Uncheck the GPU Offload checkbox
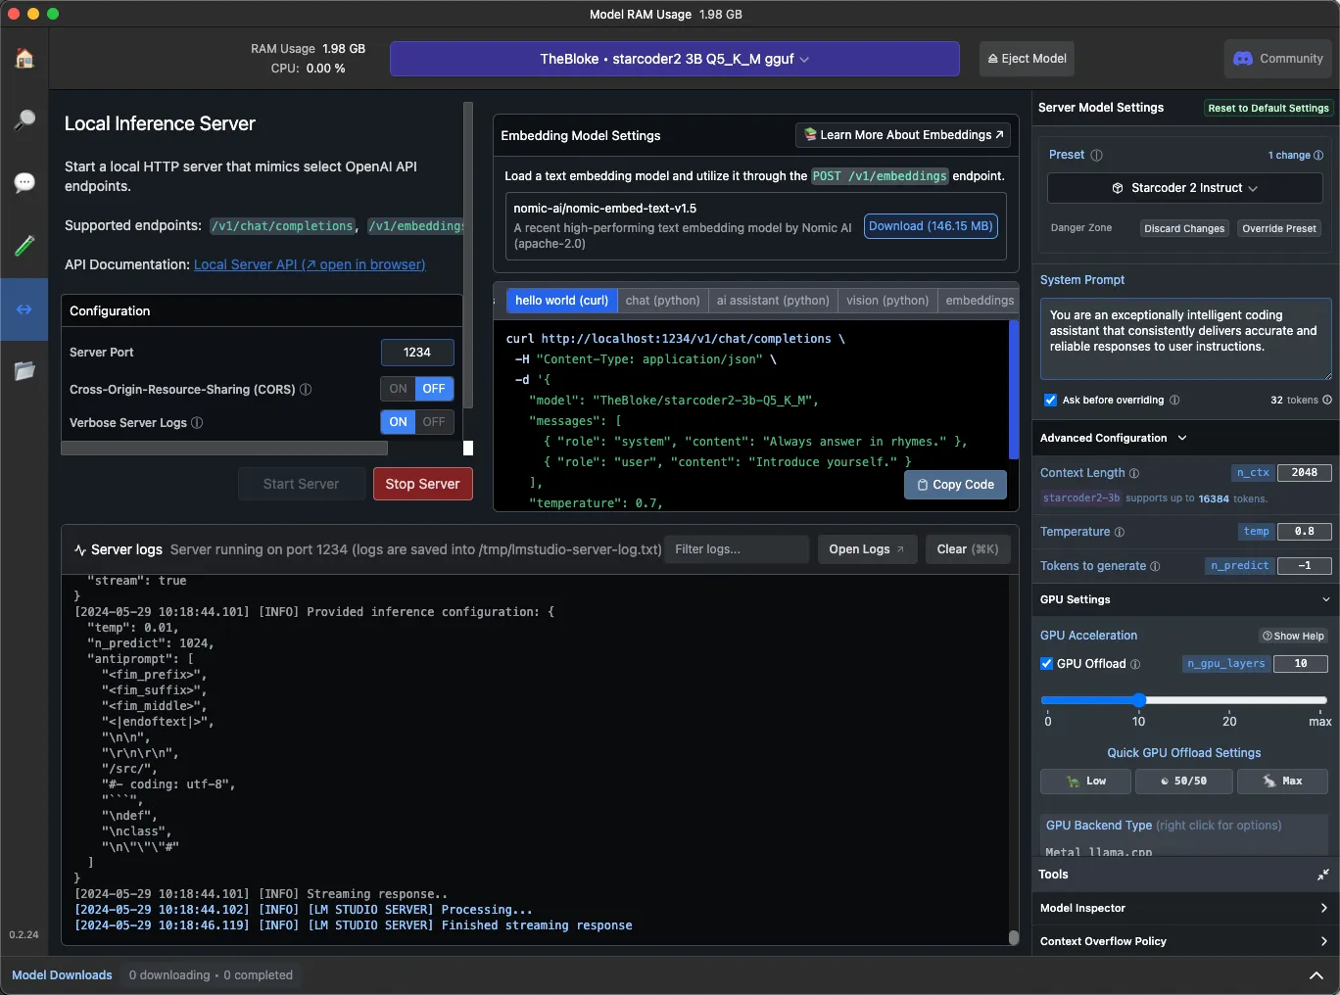 click(1047, 664)
